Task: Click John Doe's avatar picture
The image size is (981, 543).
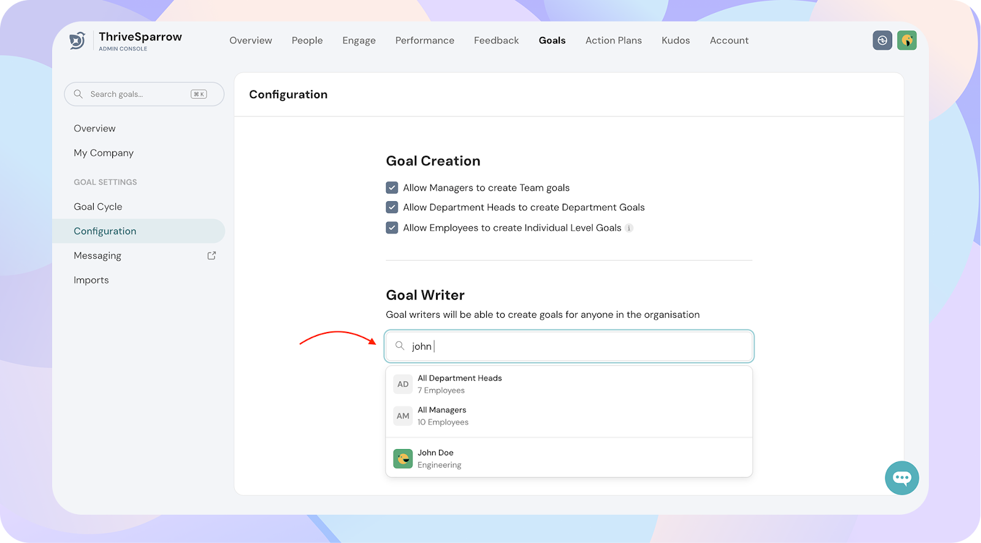Action: [x=403, y=458]
